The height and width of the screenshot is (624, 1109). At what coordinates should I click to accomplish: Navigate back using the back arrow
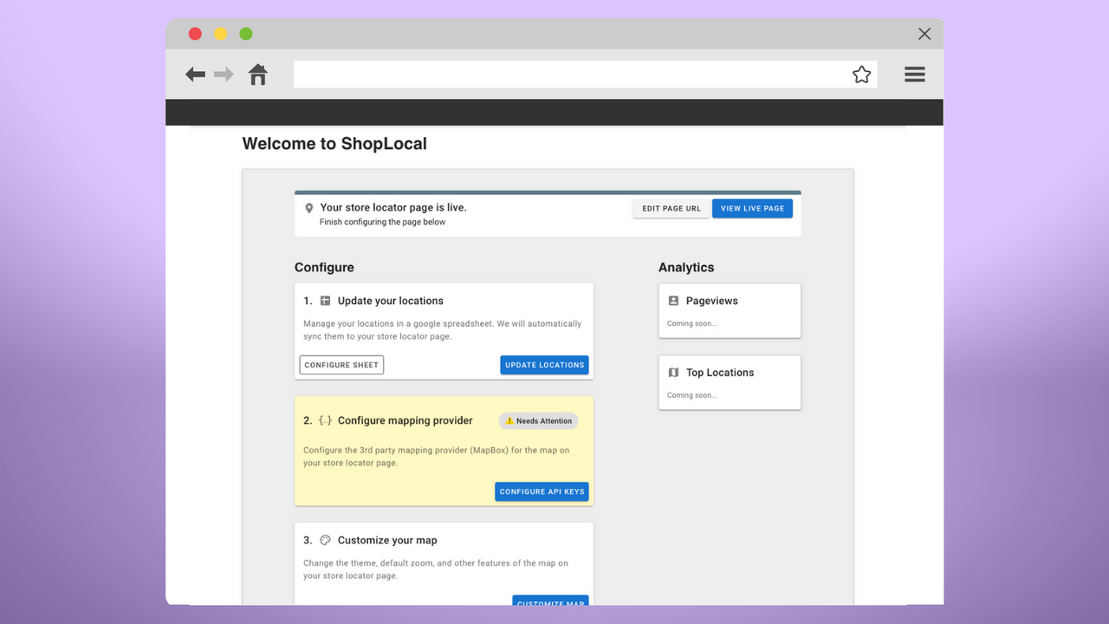click(x=195, y=75)
